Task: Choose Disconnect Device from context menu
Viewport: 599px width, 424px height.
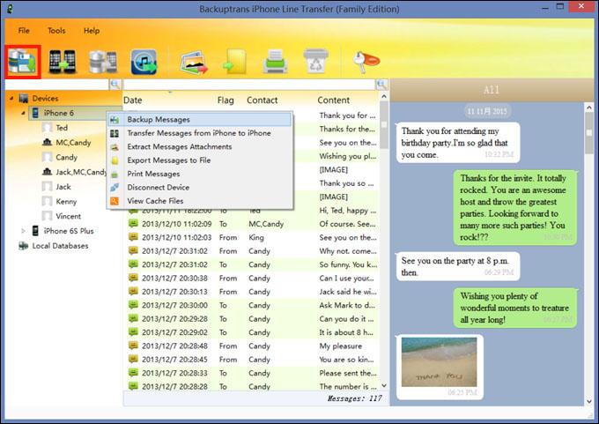Action: point(199,188)
